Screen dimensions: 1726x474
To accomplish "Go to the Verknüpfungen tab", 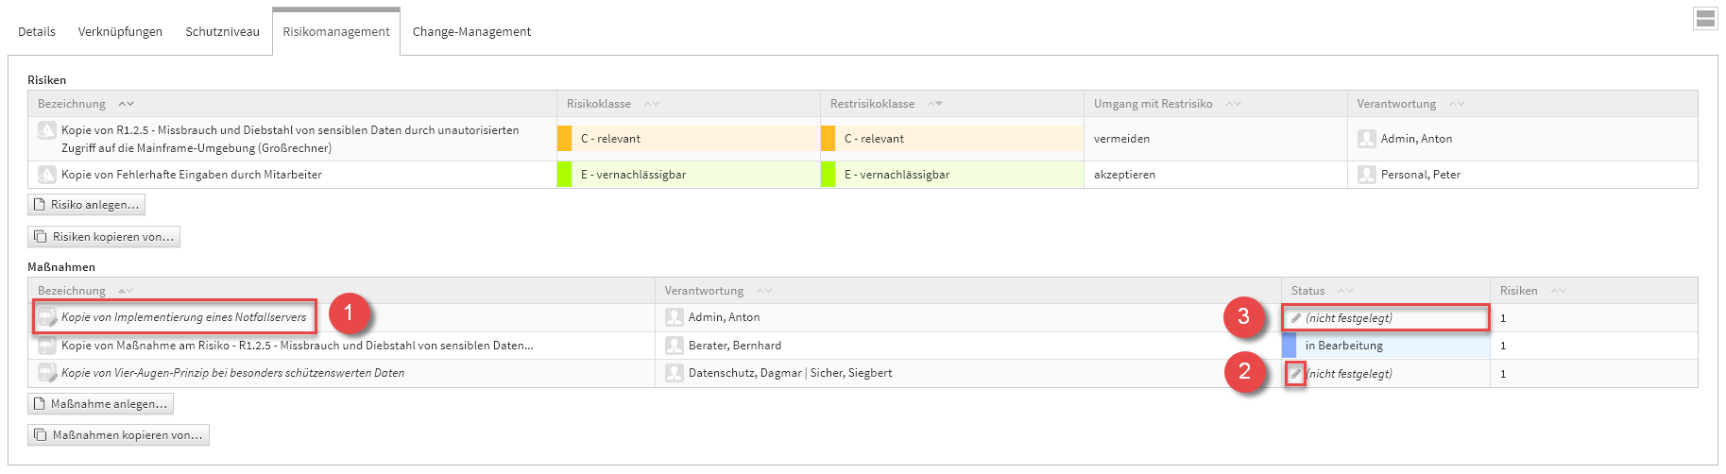I will 120,32.
